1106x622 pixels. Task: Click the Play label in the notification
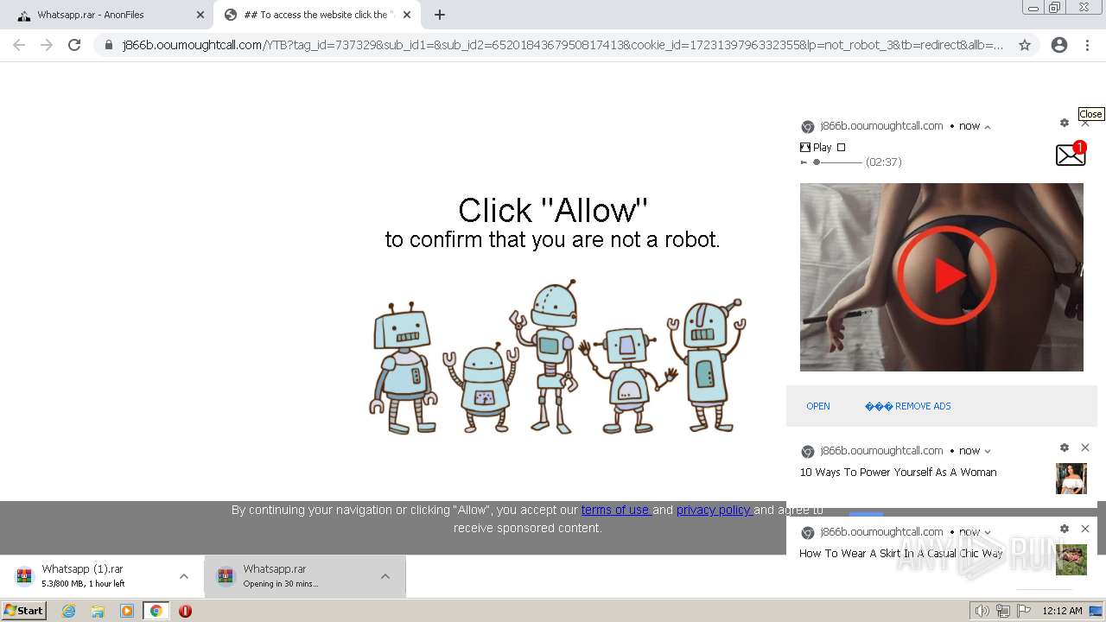pos(822,147)
